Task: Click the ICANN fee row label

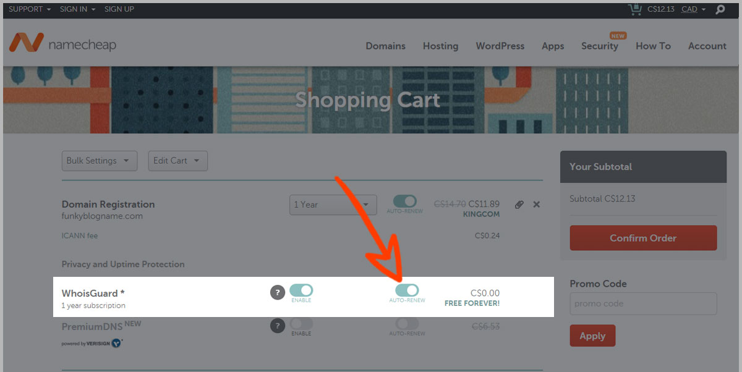Action: (80, 235)
